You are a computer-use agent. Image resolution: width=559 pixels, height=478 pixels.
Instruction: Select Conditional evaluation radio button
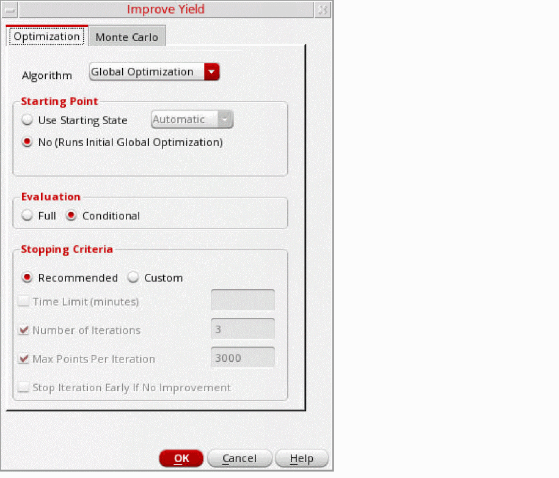pyautogui.click(x=71, y=215)
